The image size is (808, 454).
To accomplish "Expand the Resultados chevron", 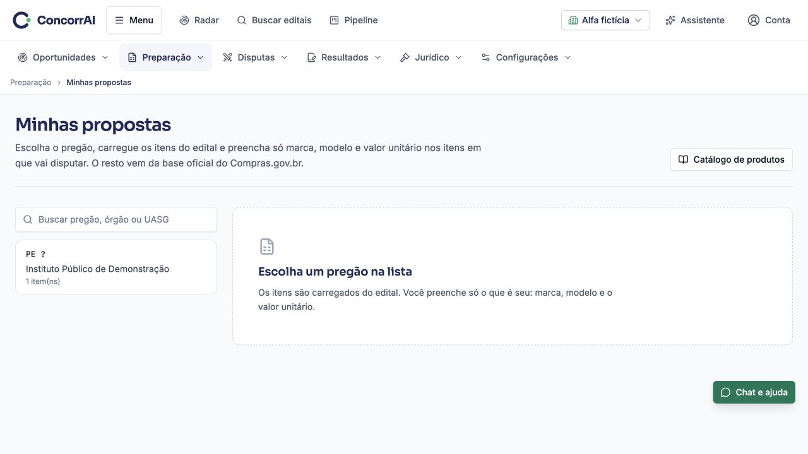I will [378, 57].
